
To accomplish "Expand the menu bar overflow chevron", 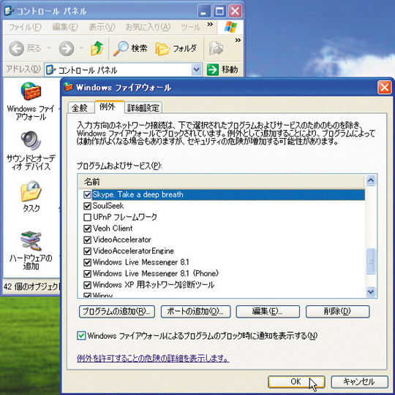I will point(210,24).
